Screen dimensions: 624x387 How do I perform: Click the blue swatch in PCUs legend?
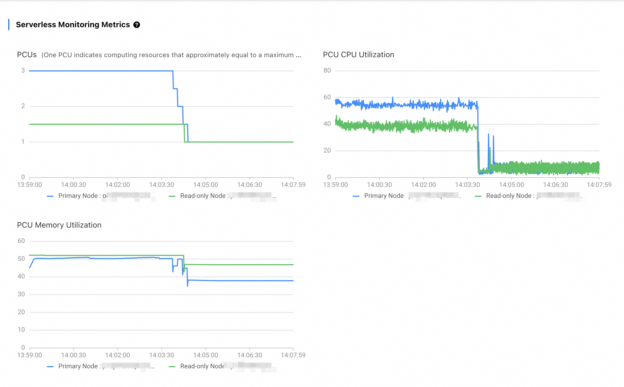click(50, 196)
